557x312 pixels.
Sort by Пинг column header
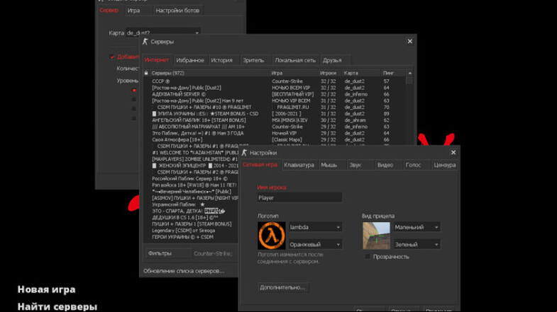point(393,73)
